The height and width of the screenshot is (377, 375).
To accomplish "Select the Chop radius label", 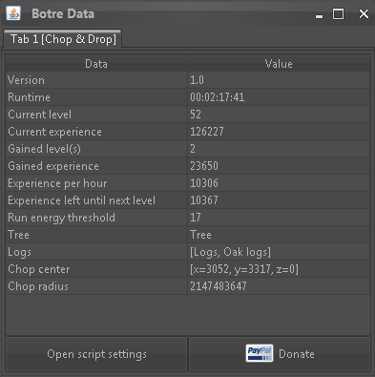I will pyautogui.click(x=38, y=286).
